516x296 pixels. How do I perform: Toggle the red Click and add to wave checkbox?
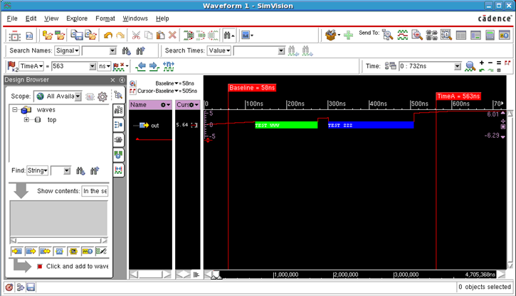tap(38, 266)
